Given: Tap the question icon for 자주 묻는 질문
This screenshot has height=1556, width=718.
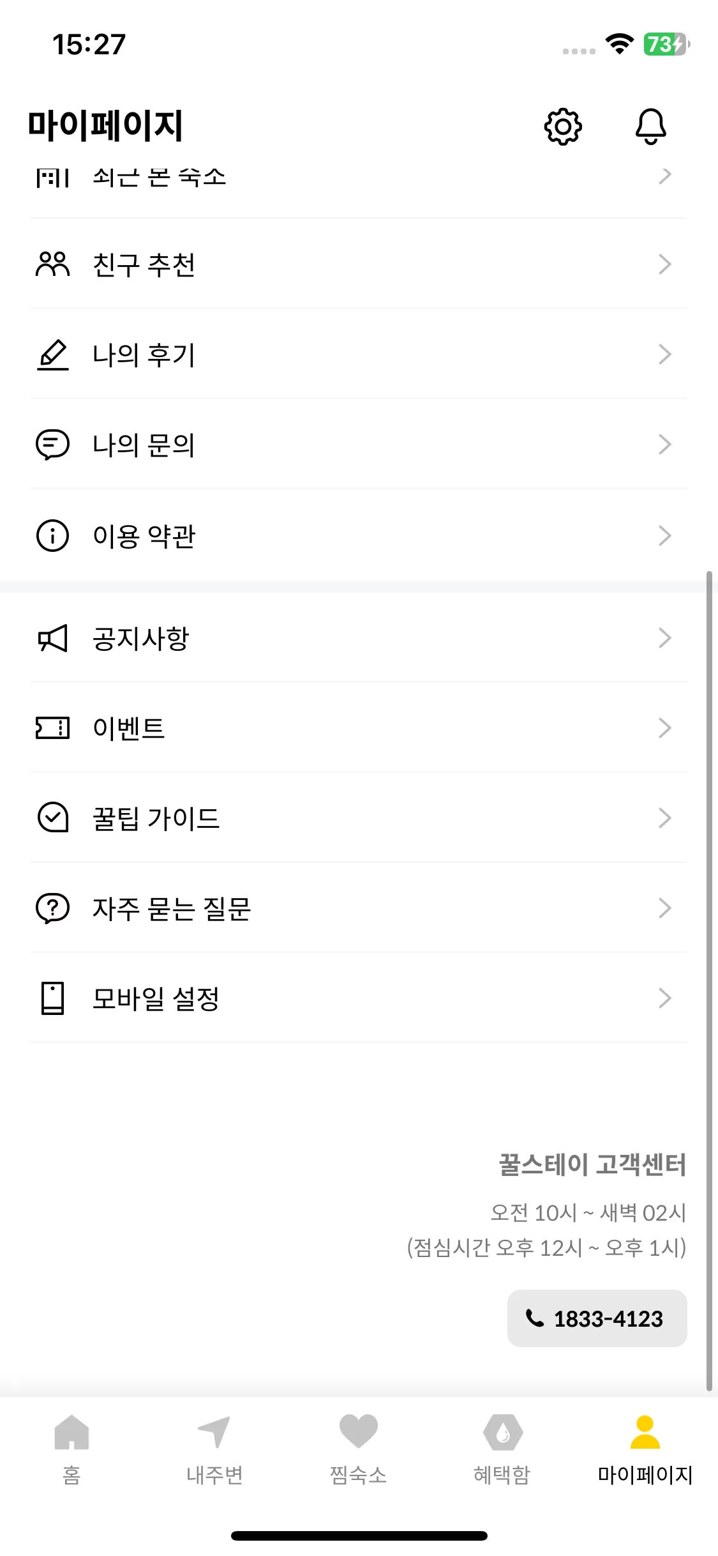Looking at the screenshot, I should click(52, 908).
